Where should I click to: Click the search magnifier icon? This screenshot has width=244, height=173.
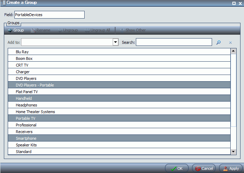click(218, 42)
